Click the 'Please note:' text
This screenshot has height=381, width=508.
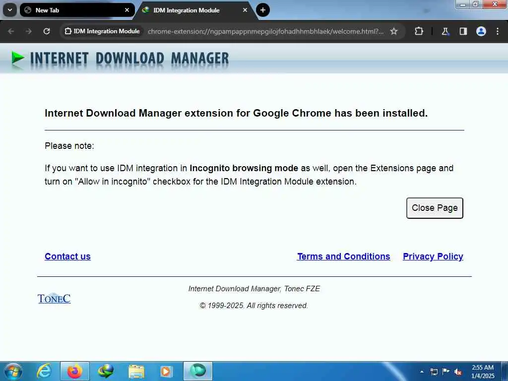pyautogui.click(x=69, y=146)
